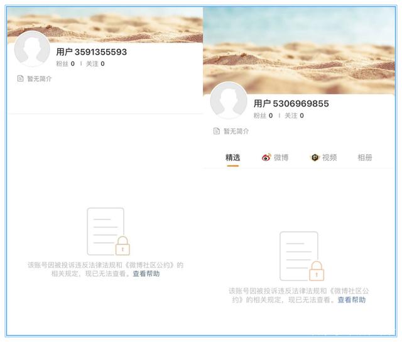The width and height of the screenshot is (402, 342).
Task: Select username 用户 3591355593
Action: point(92,52)
